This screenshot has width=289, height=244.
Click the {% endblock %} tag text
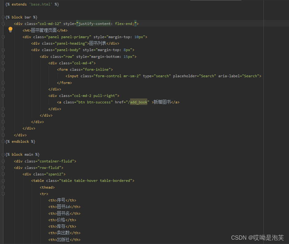[x=20, y=142]
